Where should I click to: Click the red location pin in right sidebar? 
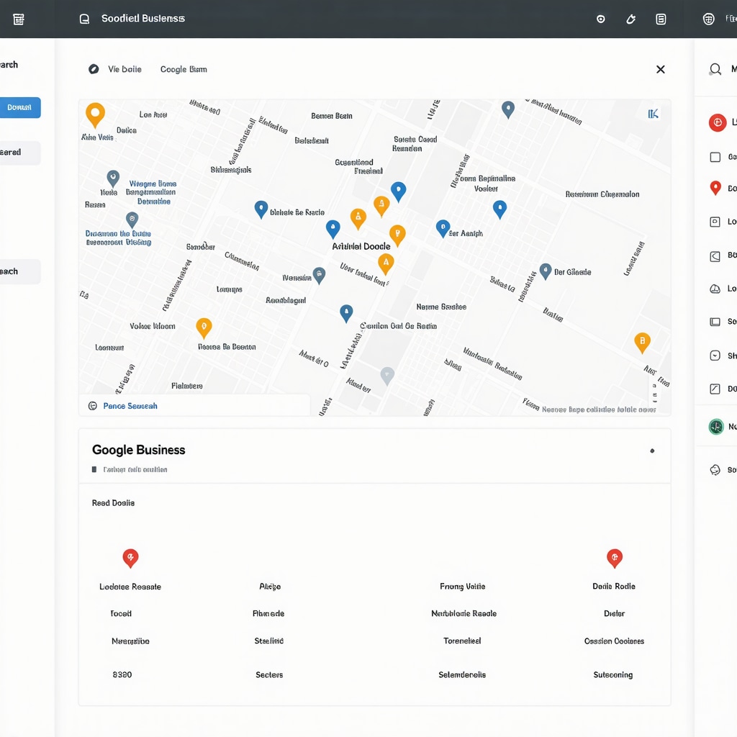[715, 188]
